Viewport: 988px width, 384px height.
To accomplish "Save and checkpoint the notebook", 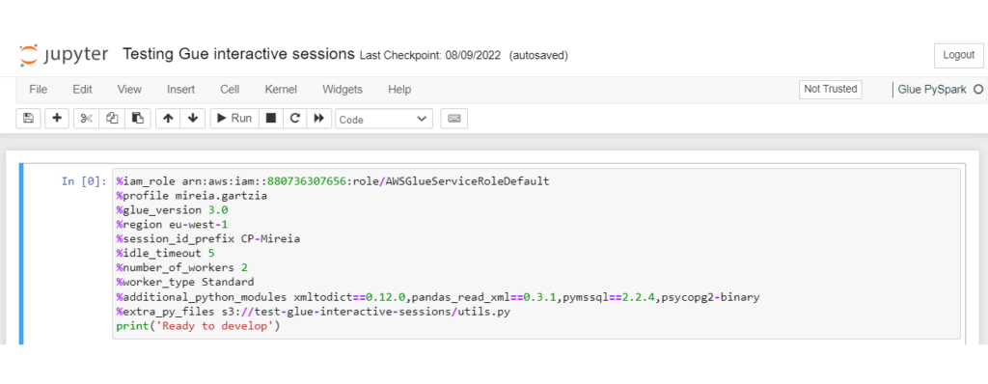I will (28, 118).
